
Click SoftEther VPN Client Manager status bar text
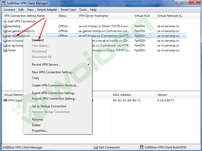tap(22, 147)
